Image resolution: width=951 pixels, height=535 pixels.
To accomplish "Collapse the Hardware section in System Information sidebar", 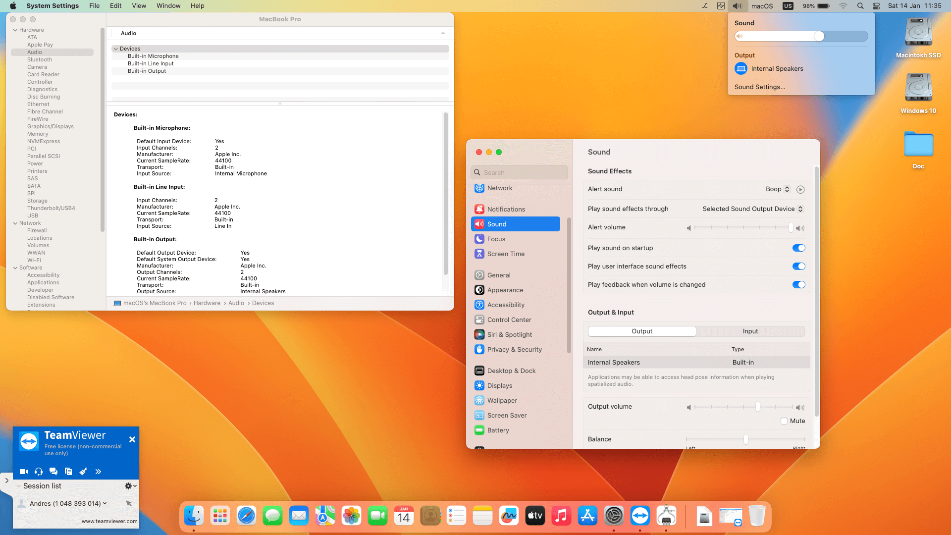I will (15, 30).
